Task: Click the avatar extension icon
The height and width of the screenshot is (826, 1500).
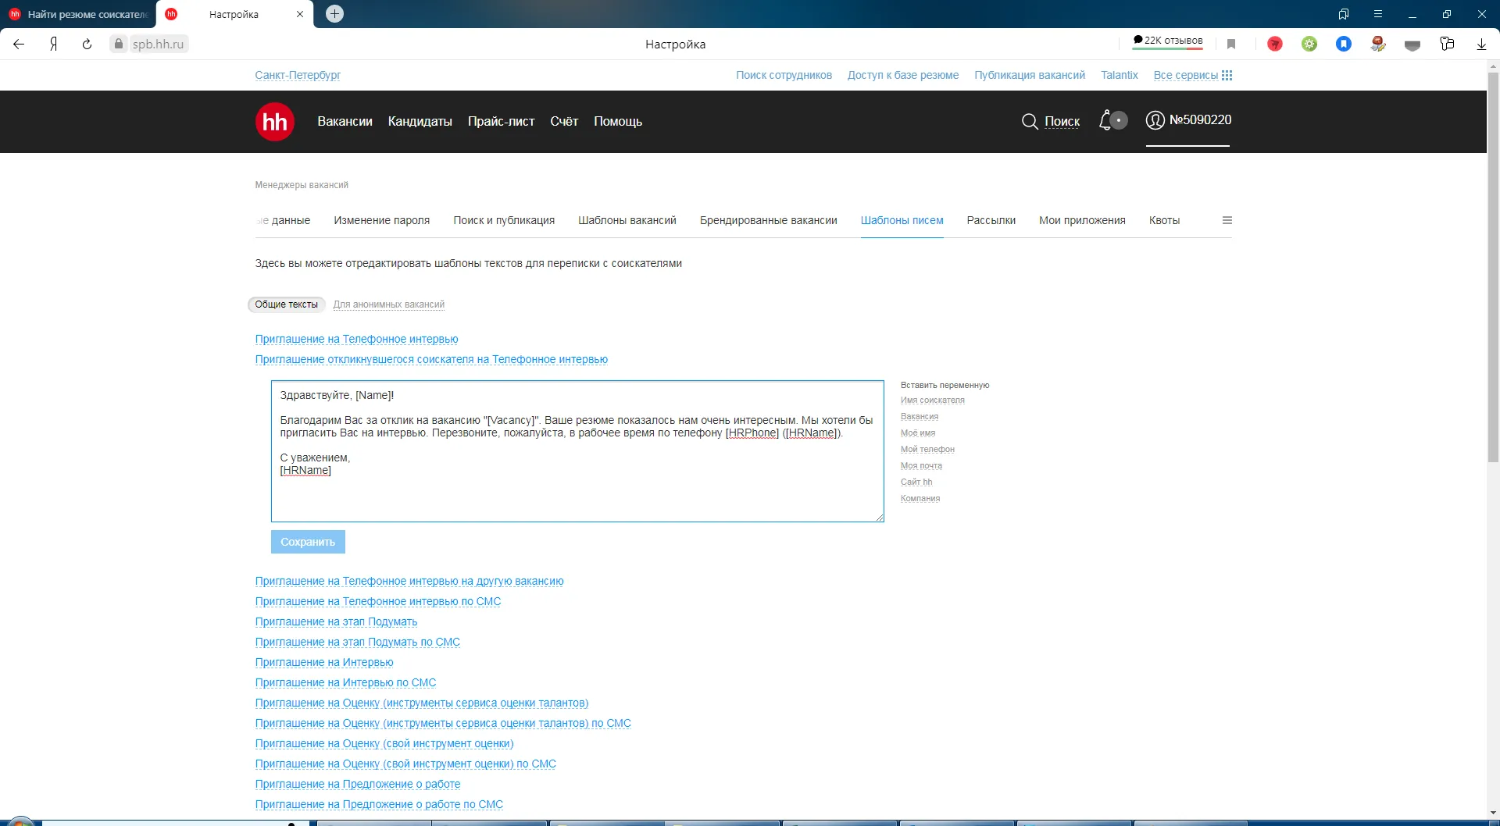Action: coord(1378,45)
